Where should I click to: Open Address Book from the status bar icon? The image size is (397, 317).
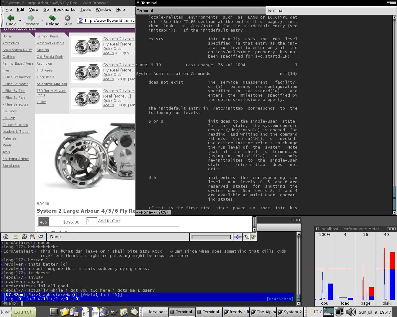click(32, 237)
